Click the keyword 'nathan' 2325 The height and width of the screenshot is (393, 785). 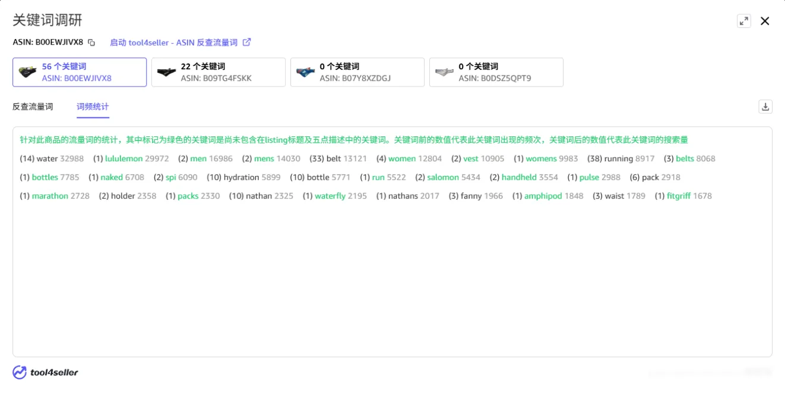[258, 196]
